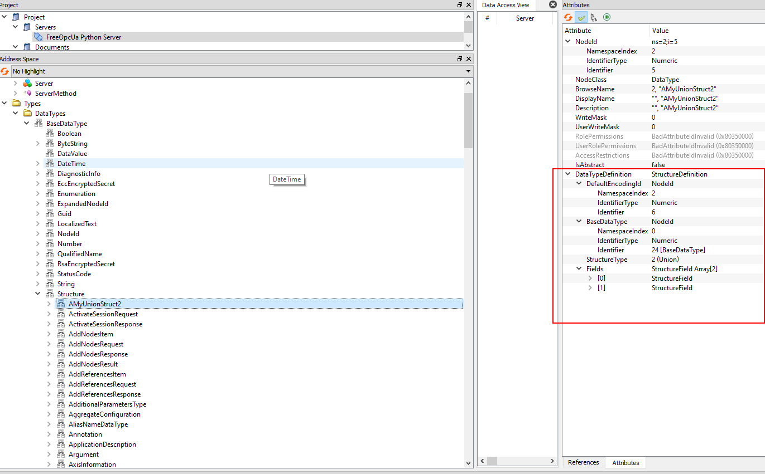
Task: Expand the Number tree node
Action: coord(38,244)
